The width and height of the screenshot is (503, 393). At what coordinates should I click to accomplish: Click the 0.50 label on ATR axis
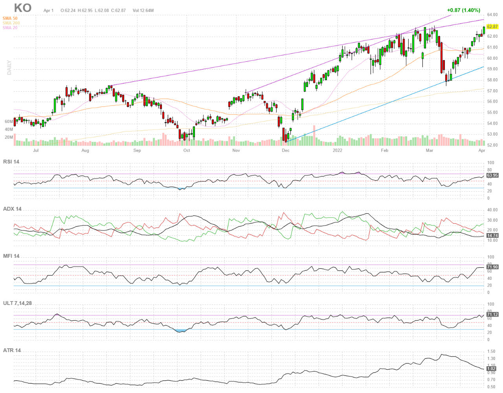pos(491,387)
